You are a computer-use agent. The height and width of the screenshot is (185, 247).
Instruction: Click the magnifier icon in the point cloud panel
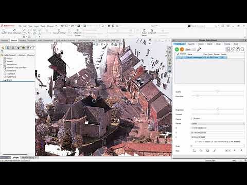242,49
